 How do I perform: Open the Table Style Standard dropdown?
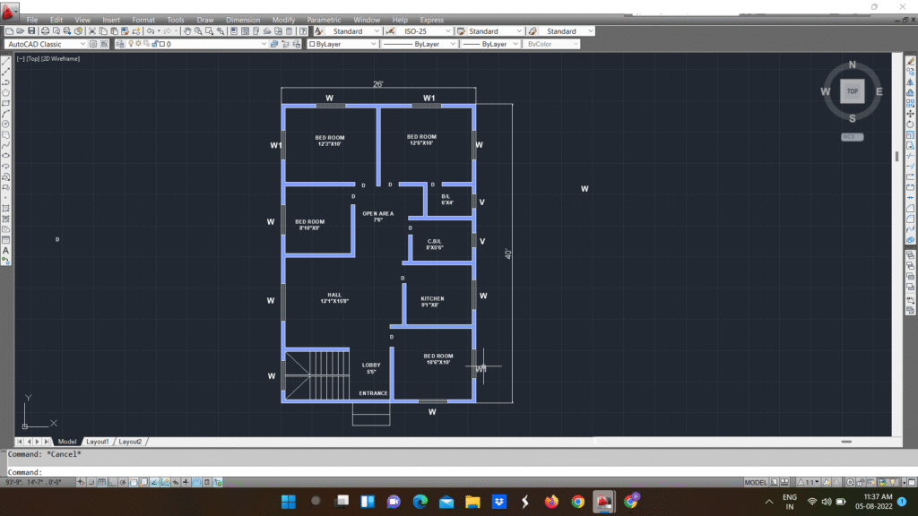click(495, 31)
